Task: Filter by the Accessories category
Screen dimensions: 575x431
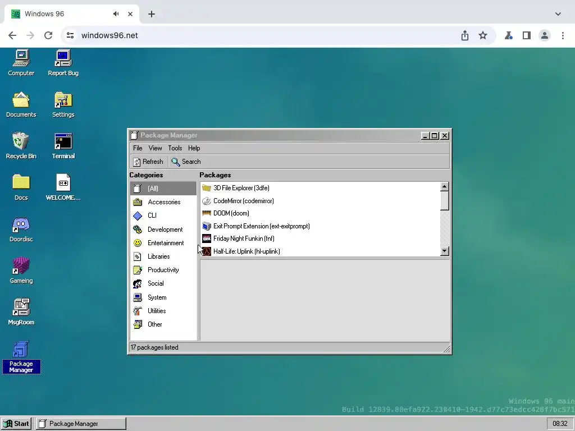Action: (163, 202)
